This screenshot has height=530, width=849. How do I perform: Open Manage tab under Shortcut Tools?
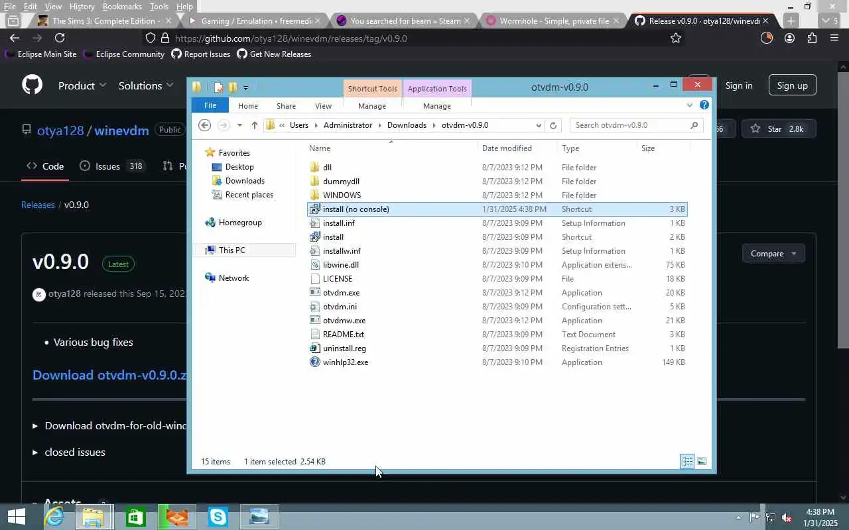coord(371,106)
